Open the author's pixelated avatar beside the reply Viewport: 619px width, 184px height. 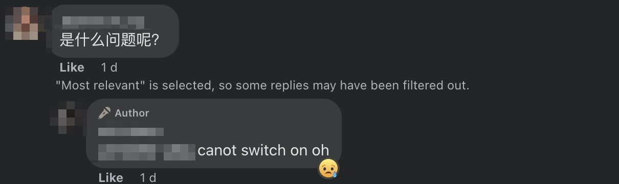coord(66,118)
